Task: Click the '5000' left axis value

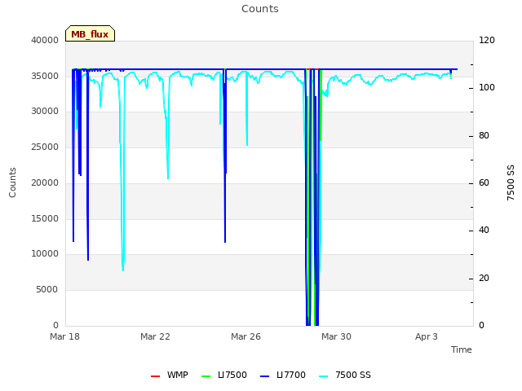Action: [47, 290]
